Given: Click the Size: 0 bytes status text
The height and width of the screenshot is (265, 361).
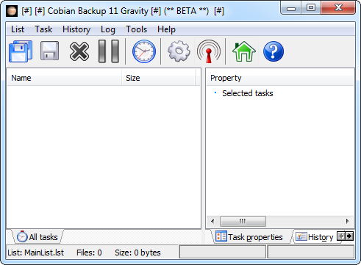Looking at the screenshot, I should (x=137, y=253).
